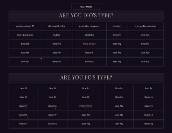
Task: Select item #8 in Po's grid
Action: click(86, 97)
